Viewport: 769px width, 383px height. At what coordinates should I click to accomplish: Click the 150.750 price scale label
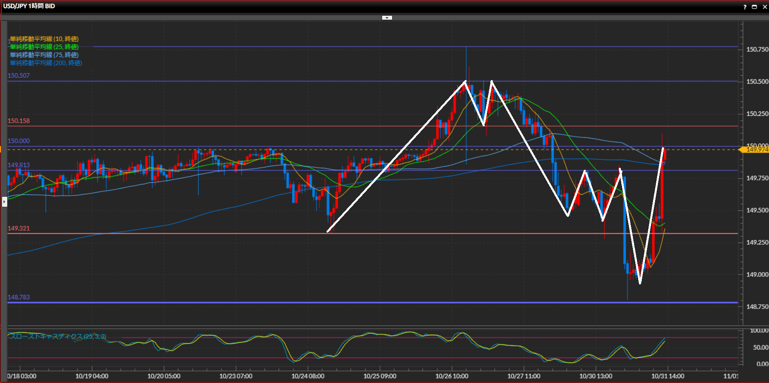click(x=757, y=49)
